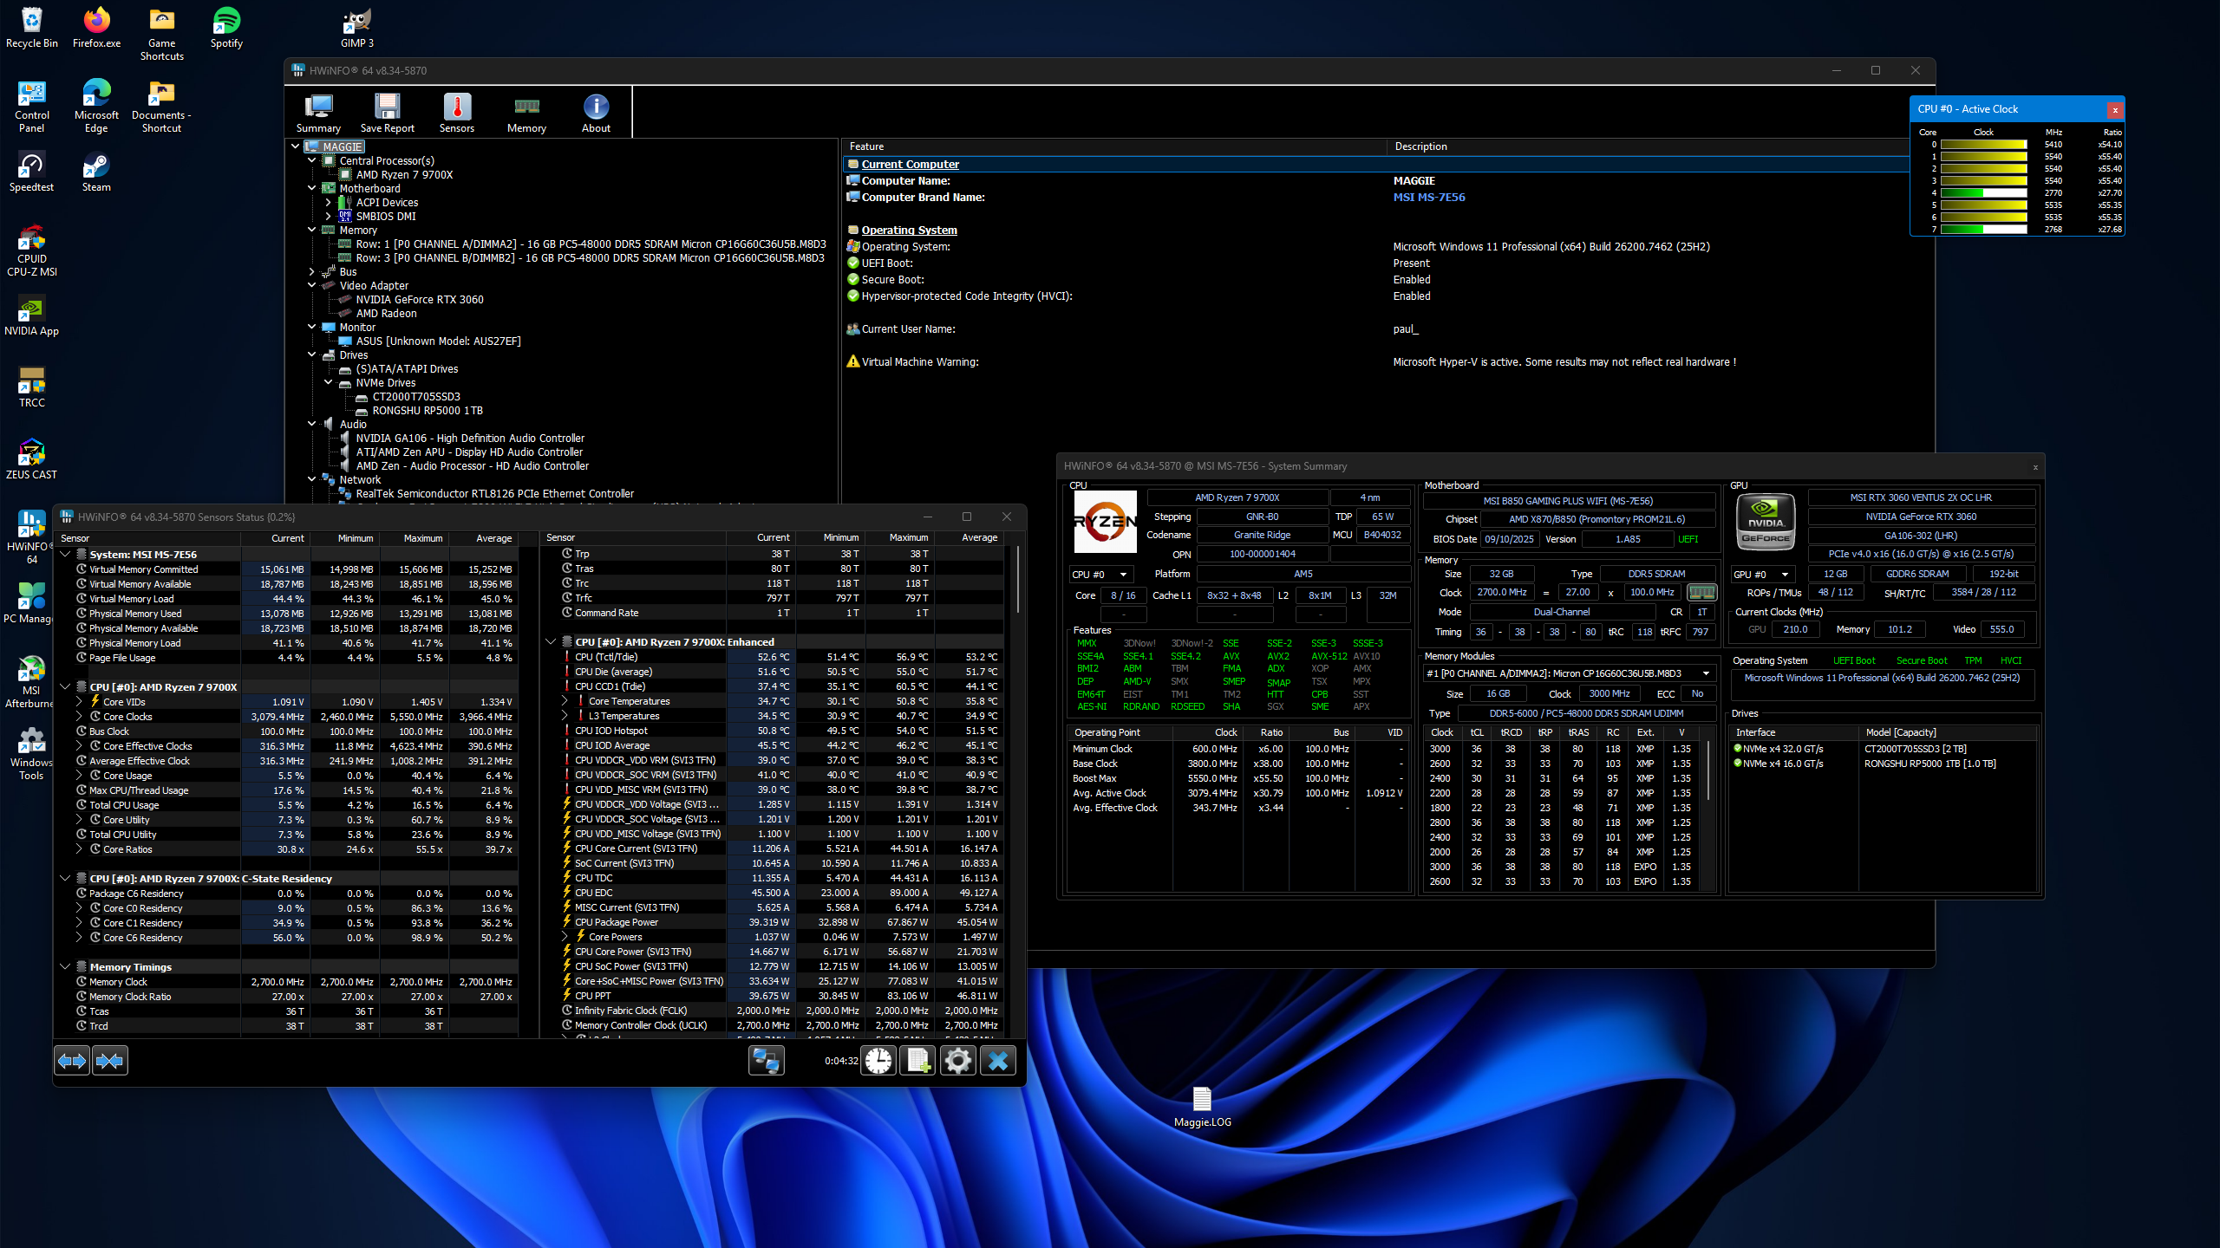Click the MSI MS-7E56 brand name link
Viewport: 2220px width, 1248px height.
pyautogui.click(x=1428, y=197)
